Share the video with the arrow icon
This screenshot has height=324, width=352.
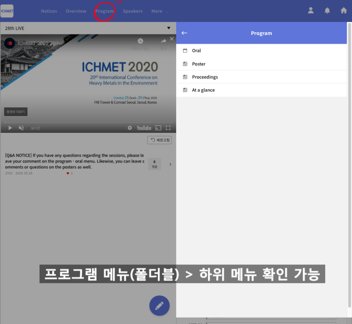[163, 41]
